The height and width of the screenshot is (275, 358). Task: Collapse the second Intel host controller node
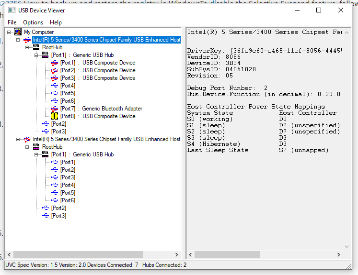(x=18, y=139)
